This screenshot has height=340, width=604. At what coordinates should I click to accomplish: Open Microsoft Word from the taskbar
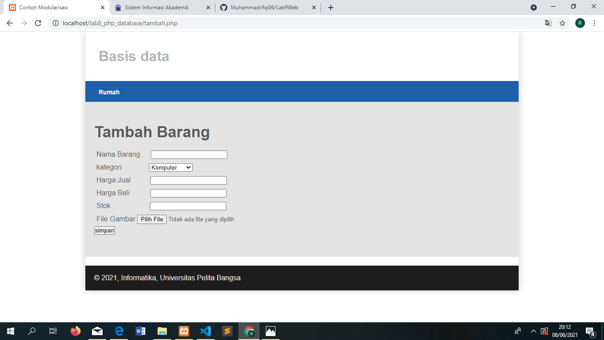pyautogui.click(x=140, y=331)
